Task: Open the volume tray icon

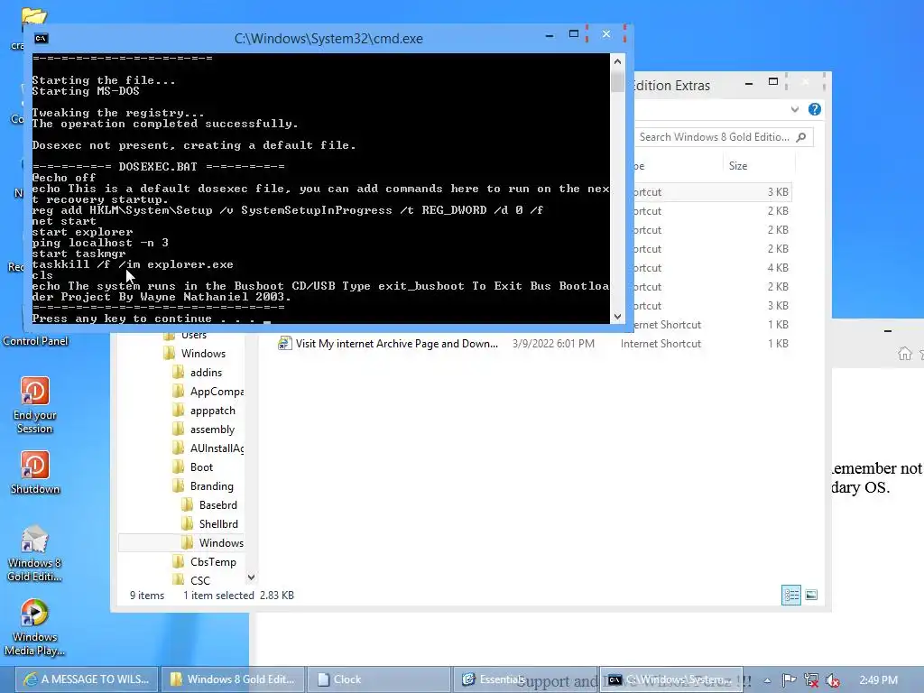Action: (832, 680)
